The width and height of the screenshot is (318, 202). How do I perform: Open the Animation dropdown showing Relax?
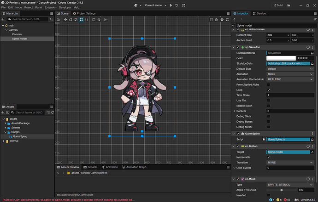pos(290,74)
